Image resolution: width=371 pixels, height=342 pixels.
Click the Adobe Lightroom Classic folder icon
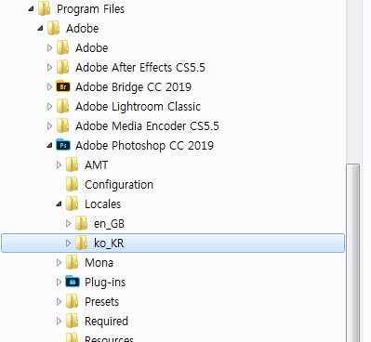pos(62,106)
